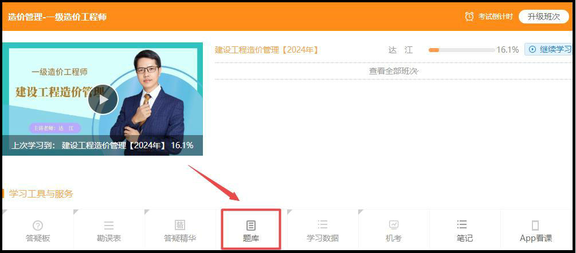Open the 建设工程造价管理【2024年】 course link
This screenshot has height=253, width=576.
coord(267,50)
